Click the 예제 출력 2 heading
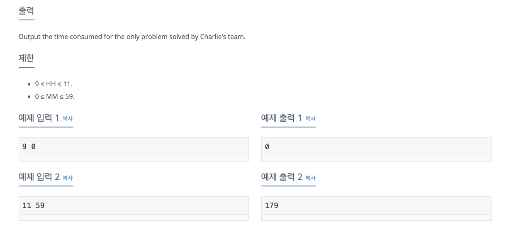Image resolution: width=516 pixels, height=230 pixels. point(282,177)
